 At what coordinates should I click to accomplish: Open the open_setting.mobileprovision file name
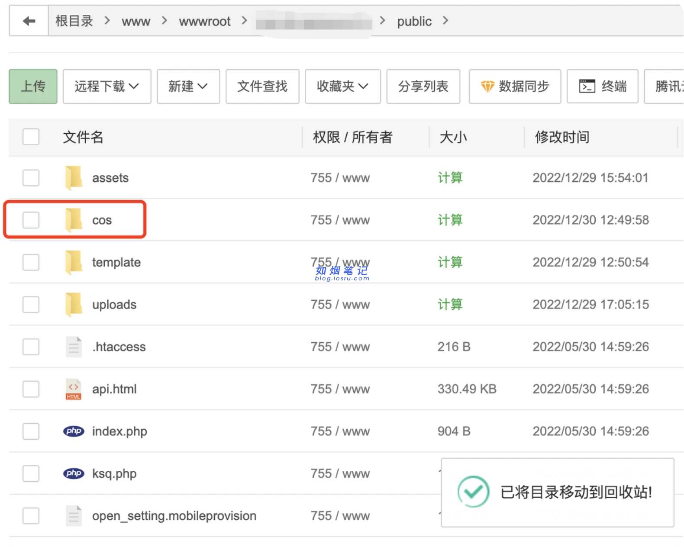click(174, 516)
